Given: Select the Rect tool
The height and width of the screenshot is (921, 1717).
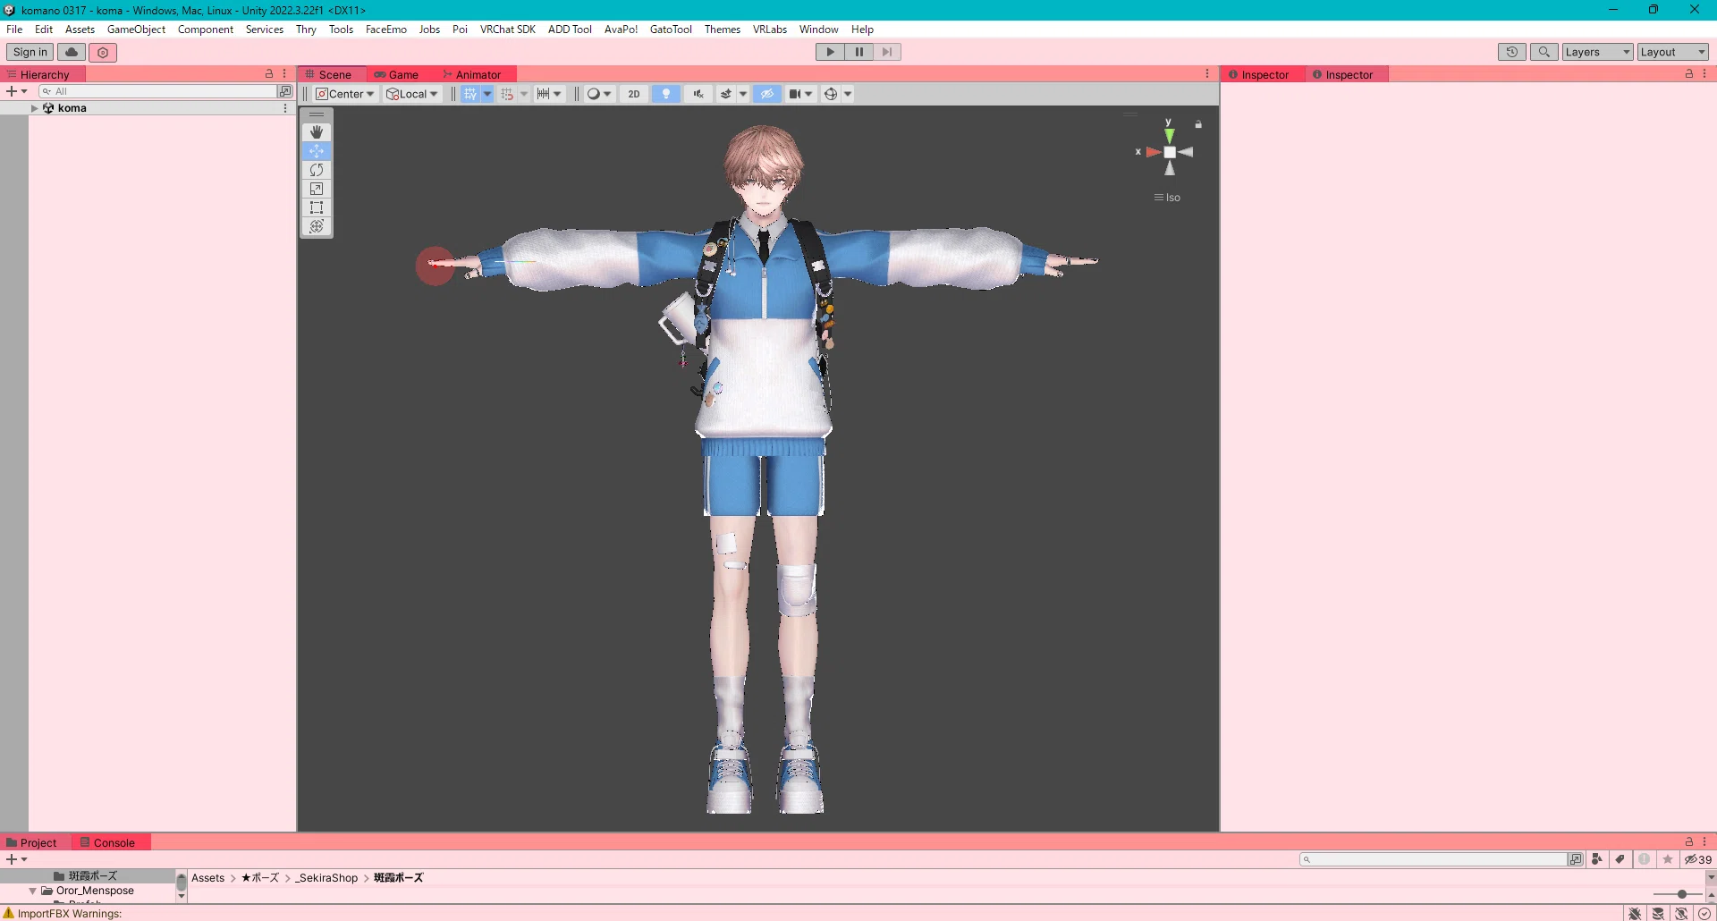Looking at the screenshot, I should (x=317, y=207).
